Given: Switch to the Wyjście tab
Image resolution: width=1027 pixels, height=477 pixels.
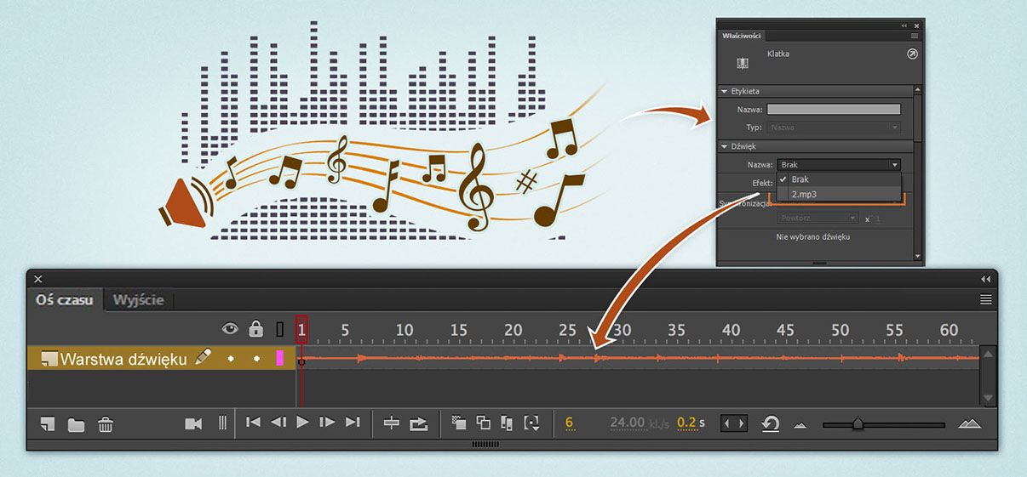Looking at the screenshot, I should tap(140, 299).
